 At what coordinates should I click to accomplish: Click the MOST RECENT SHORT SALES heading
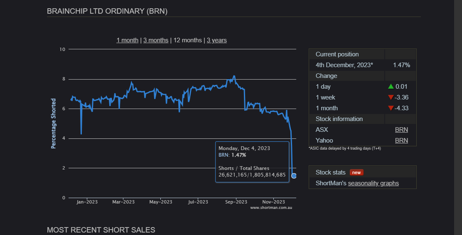[x=101, y=230]
